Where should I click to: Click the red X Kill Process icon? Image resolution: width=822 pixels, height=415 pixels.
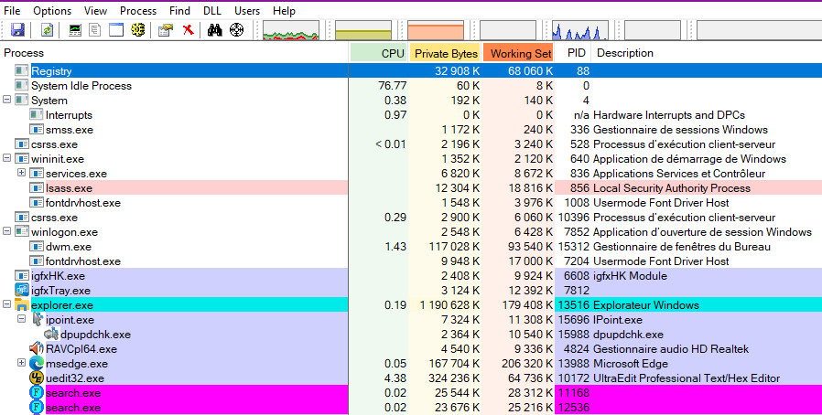click(188, 30)
